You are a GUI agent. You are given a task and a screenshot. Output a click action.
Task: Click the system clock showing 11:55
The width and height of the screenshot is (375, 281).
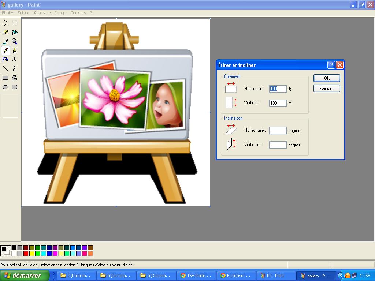(x=365, y=276)
